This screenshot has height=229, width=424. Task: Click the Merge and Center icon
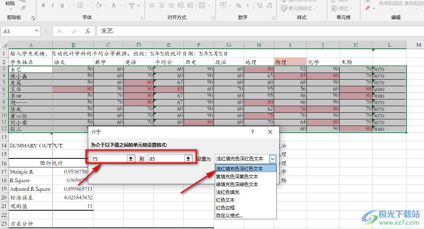click(202, 5)
